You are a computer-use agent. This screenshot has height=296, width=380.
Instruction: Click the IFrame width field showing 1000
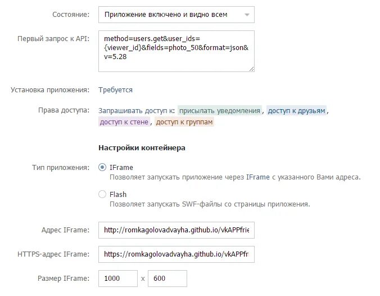point(118,279)
